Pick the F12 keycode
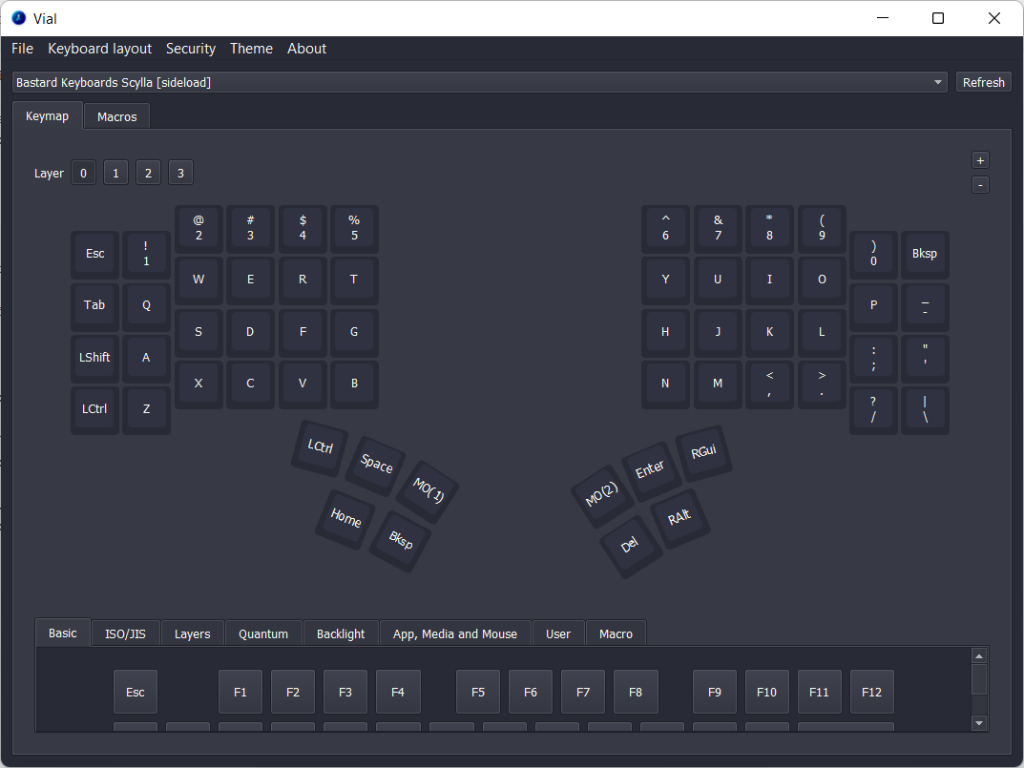The image size is (1024, 768). (872, 692)
